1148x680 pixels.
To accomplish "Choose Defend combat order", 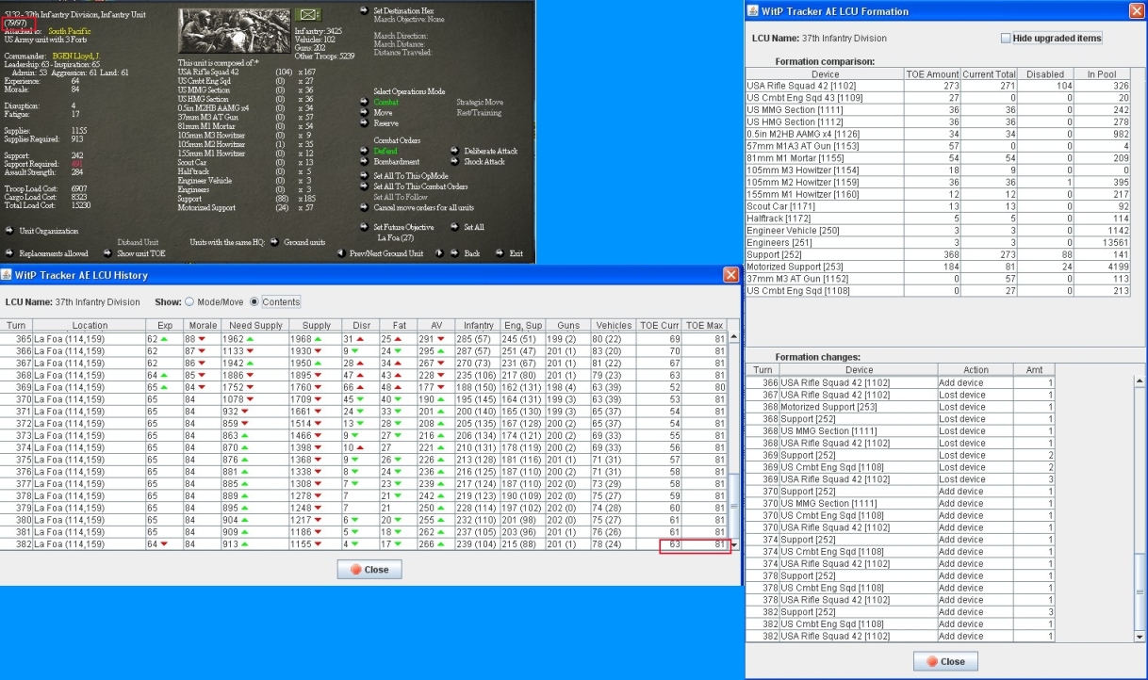I will click(x=385, y=151).
